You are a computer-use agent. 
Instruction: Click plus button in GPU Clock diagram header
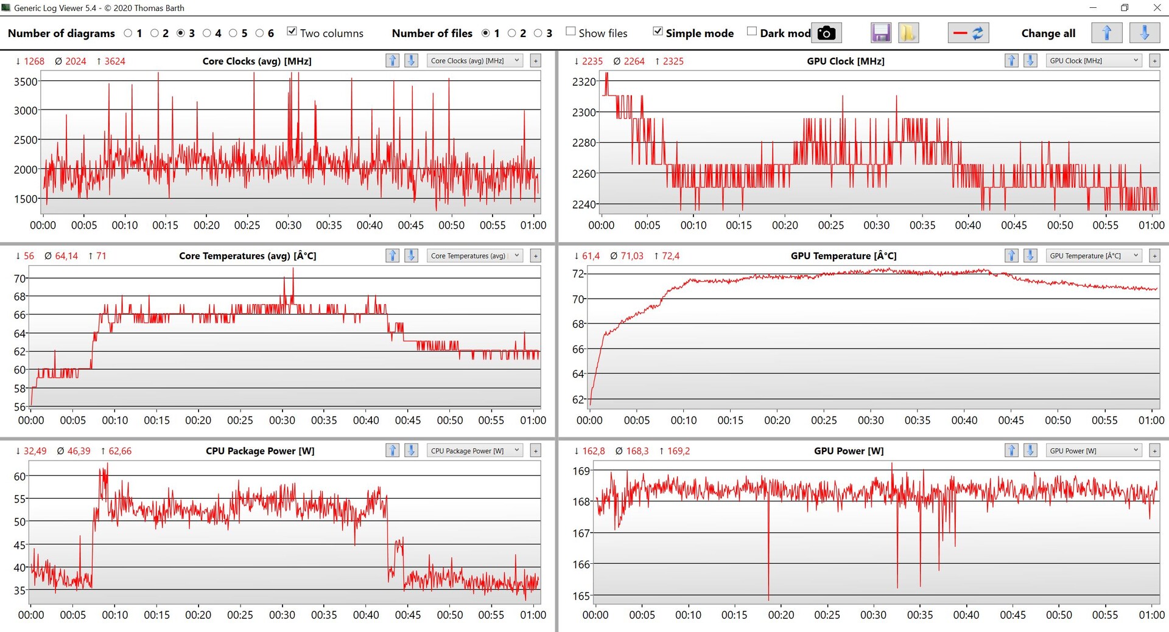click(x=1154, y=61)
